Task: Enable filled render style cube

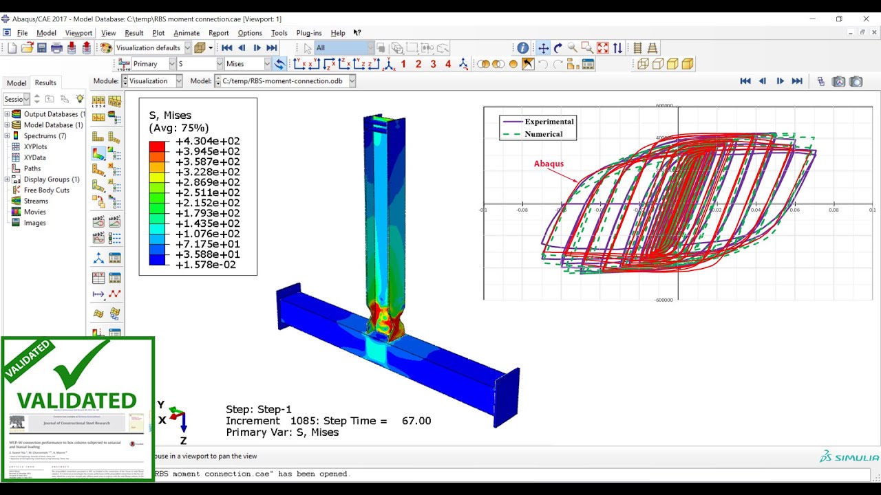Action: [672, 64]
